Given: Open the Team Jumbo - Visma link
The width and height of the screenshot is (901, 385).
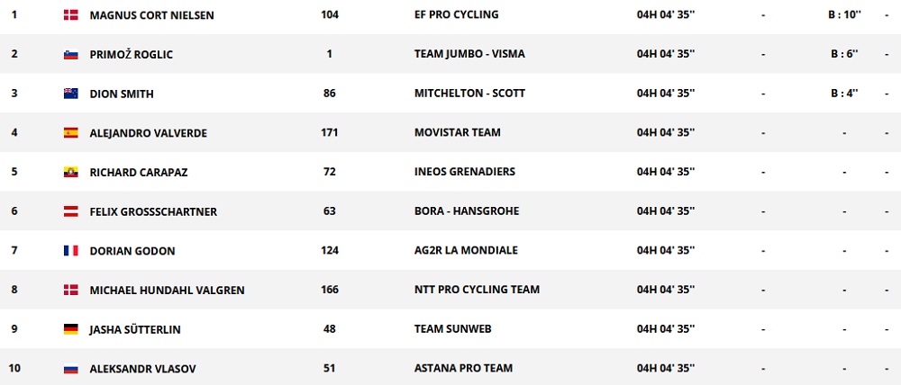Looking at the screenshot, I should [469, 54].
